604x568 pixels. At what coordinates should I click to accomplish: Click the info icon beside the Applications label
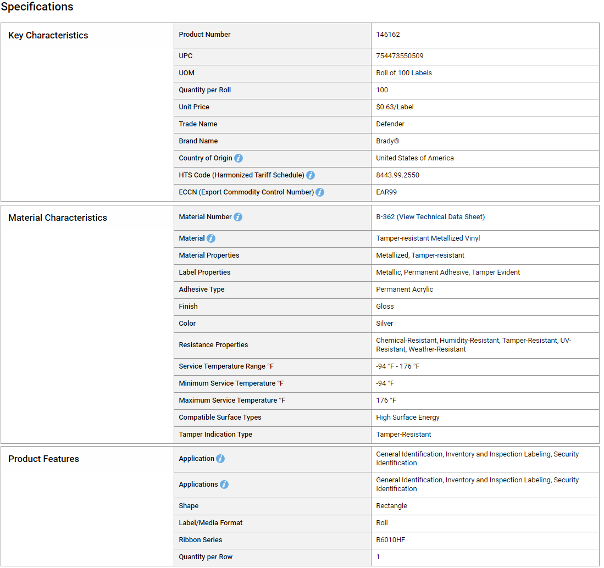coord(224,485)
